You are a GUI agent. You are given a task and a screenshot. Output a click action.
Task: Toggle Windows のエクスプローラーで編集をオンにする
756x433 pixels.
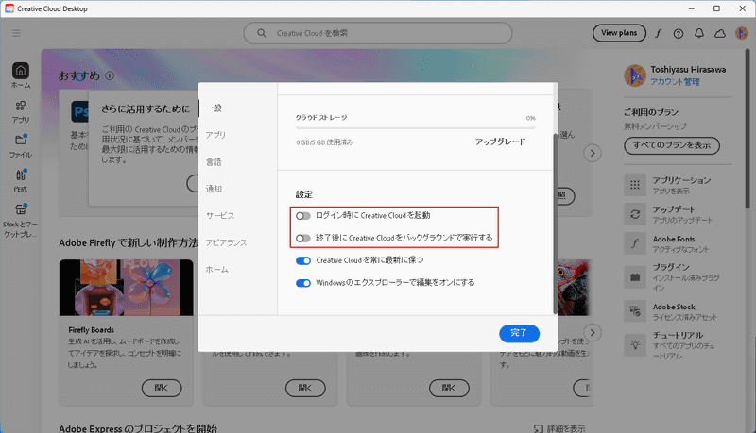(x=303, y=283)
